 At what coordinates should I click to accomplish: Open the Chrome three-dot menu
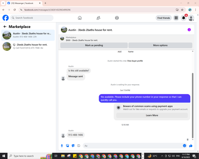[195, 10]
